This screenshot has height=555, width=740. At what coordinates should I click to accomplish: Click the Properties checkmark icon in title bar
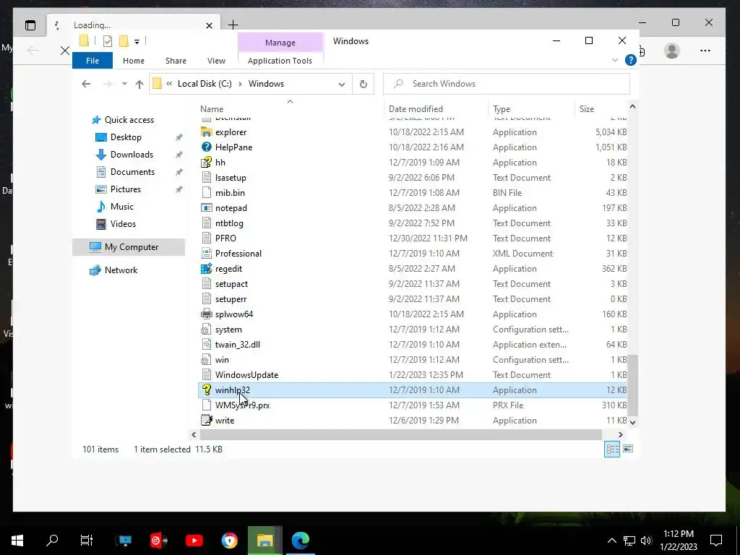point(108,41)
